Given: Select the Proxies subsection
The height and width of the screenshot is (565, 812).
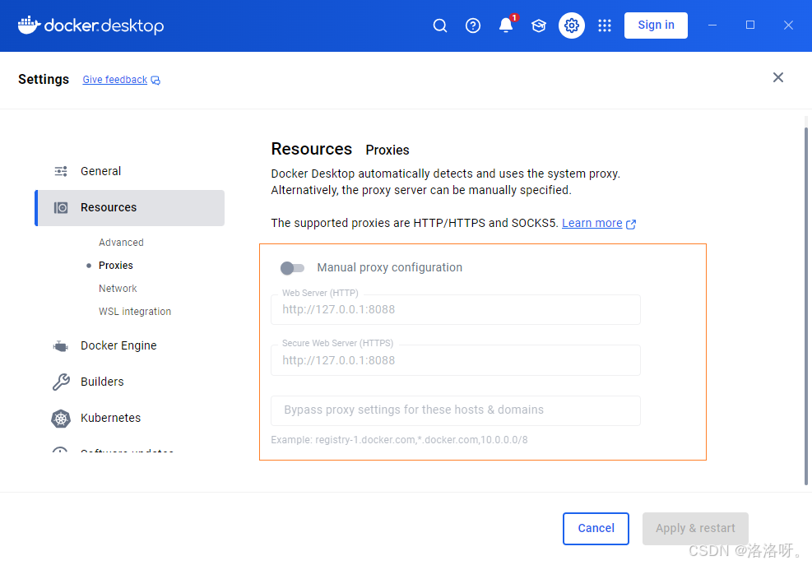Looking at the screenshot, I should (x=115, y=265).
